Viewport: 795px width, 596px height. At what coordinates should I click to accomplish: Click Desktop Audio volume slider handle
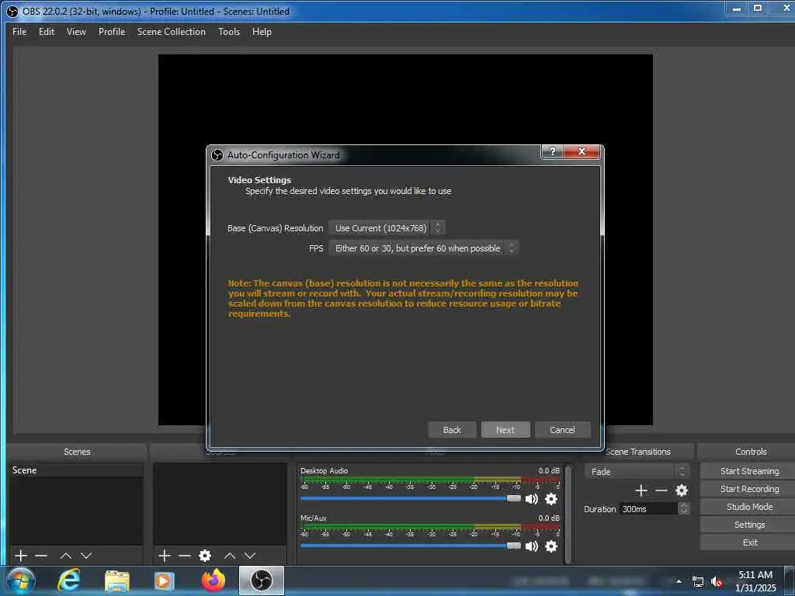coord(514,498)
